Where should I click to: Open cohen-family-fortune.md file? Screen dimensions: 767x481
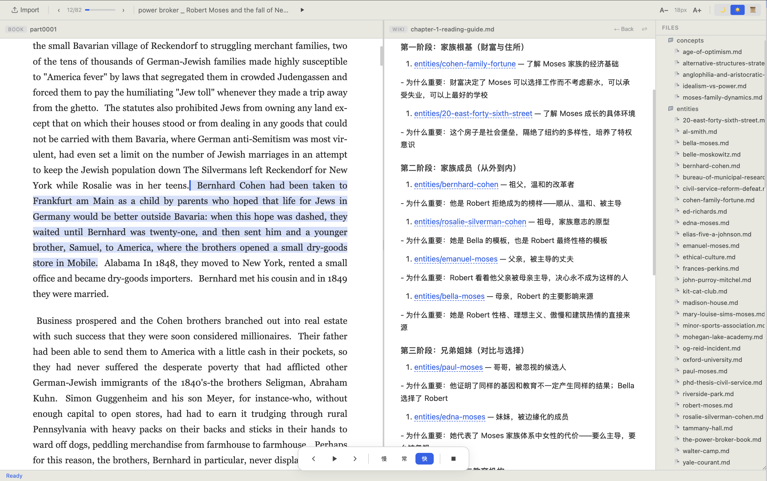pyautogui.click(x=718, y=200)
